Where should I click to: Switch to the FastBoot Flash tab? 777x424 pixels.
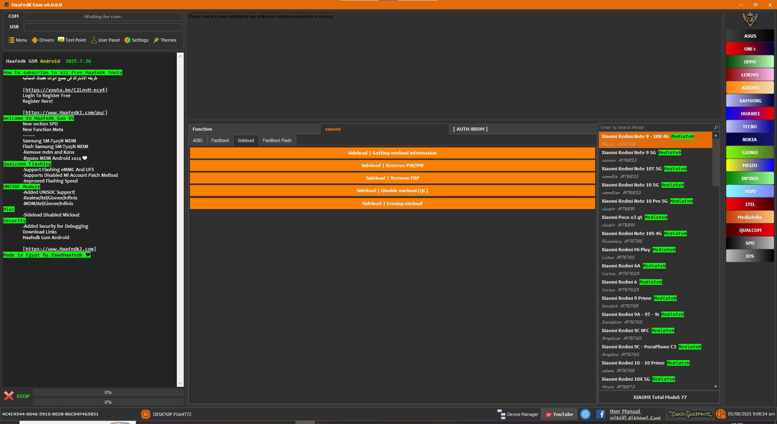[277, 140]
